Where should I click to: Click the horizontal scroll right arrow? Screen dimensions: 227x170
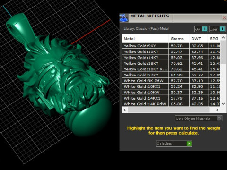click(x=217, y=110)
